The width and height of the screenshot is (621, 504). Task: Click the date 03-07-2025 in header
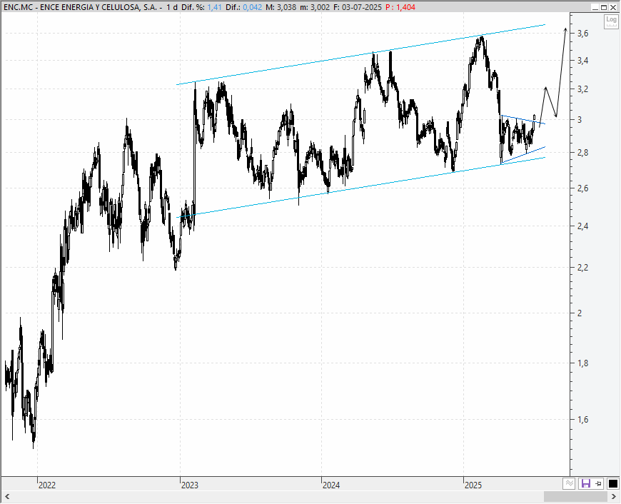tap(361, 7)
